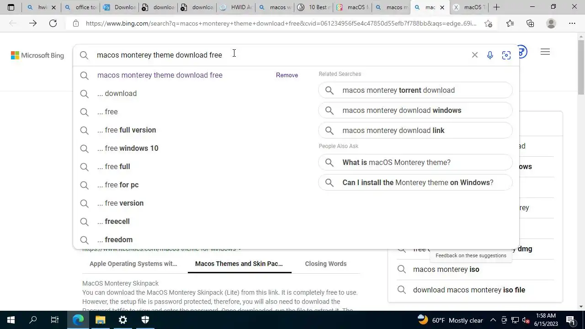The image size is (585, 329).
Task: Open Edge Settings and more menu
Action: [572, 23]
